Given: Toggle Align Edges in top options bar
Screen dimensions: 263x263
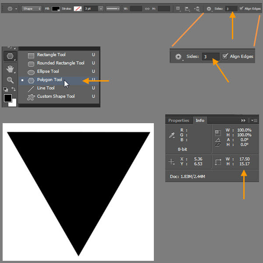Looking at the screenshot, I should [x=242, y=8].
